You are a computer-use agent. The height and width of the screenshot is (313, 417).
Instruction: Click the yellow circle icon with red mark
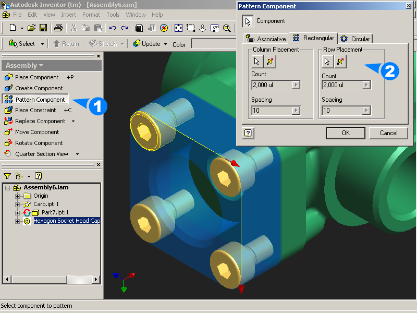coord(164,28)
